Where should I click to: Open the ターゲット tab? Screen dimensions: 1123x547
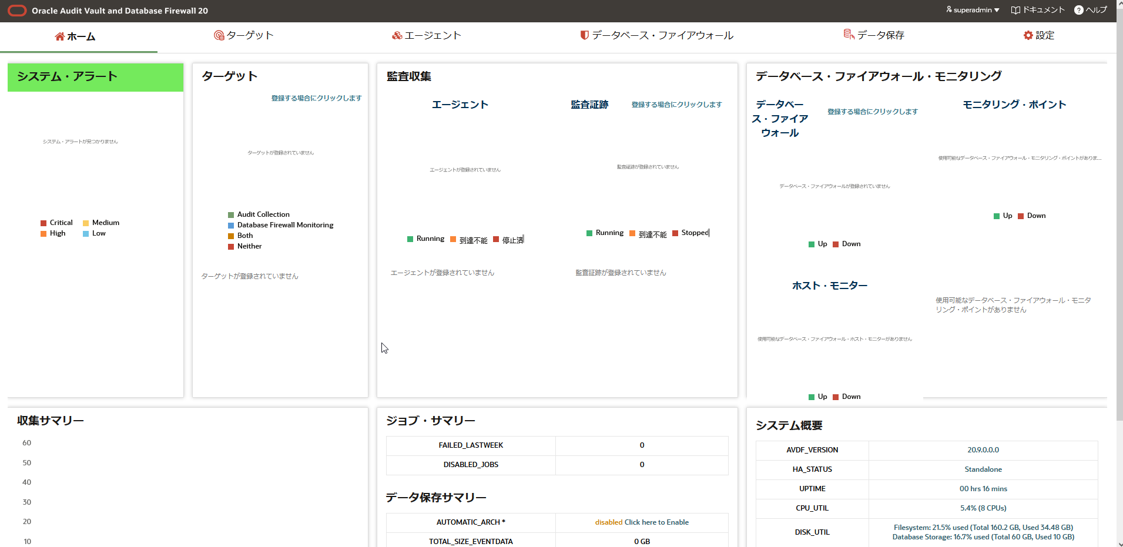tap(244, 35)
